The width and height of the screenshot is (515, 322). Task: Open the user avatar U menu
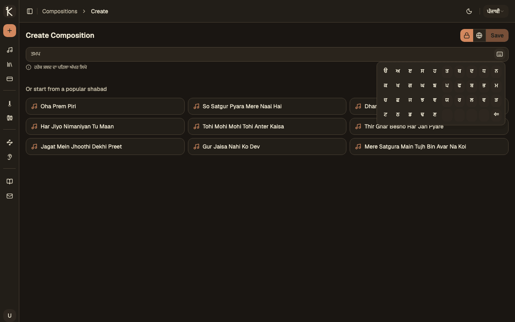[x=10, y=315]
